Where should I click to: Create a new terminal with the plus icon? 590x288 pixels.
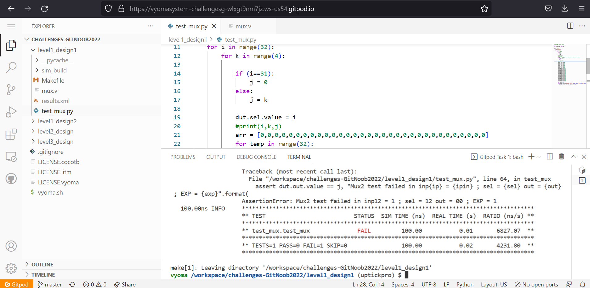(x=532, y=157)
